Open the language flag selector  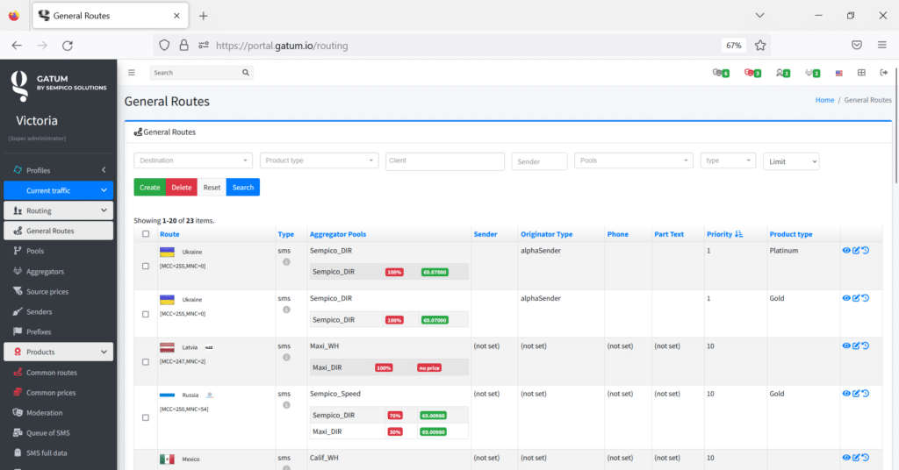[x=839, y=73]
